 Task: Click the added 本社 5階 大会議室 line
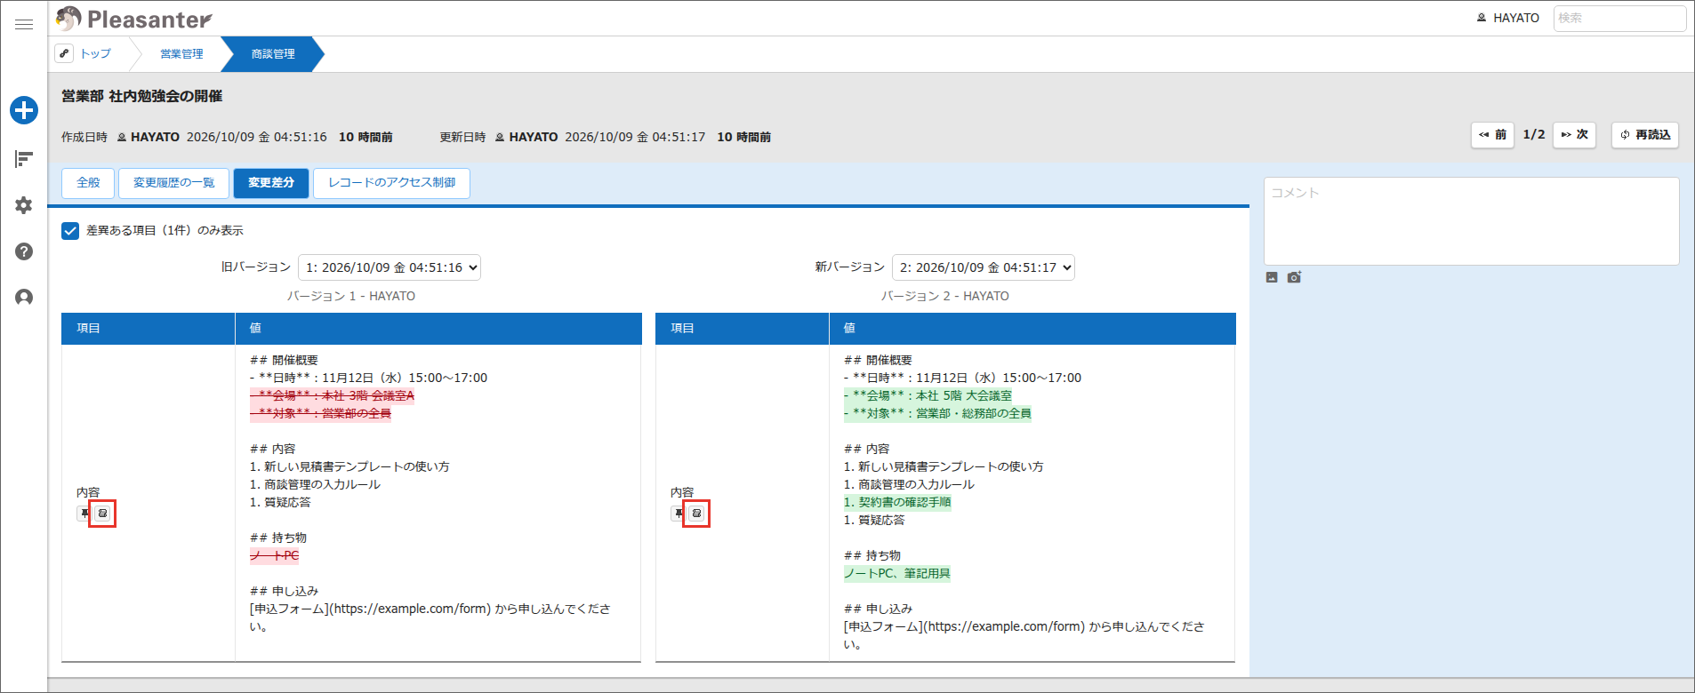[928, 396]
